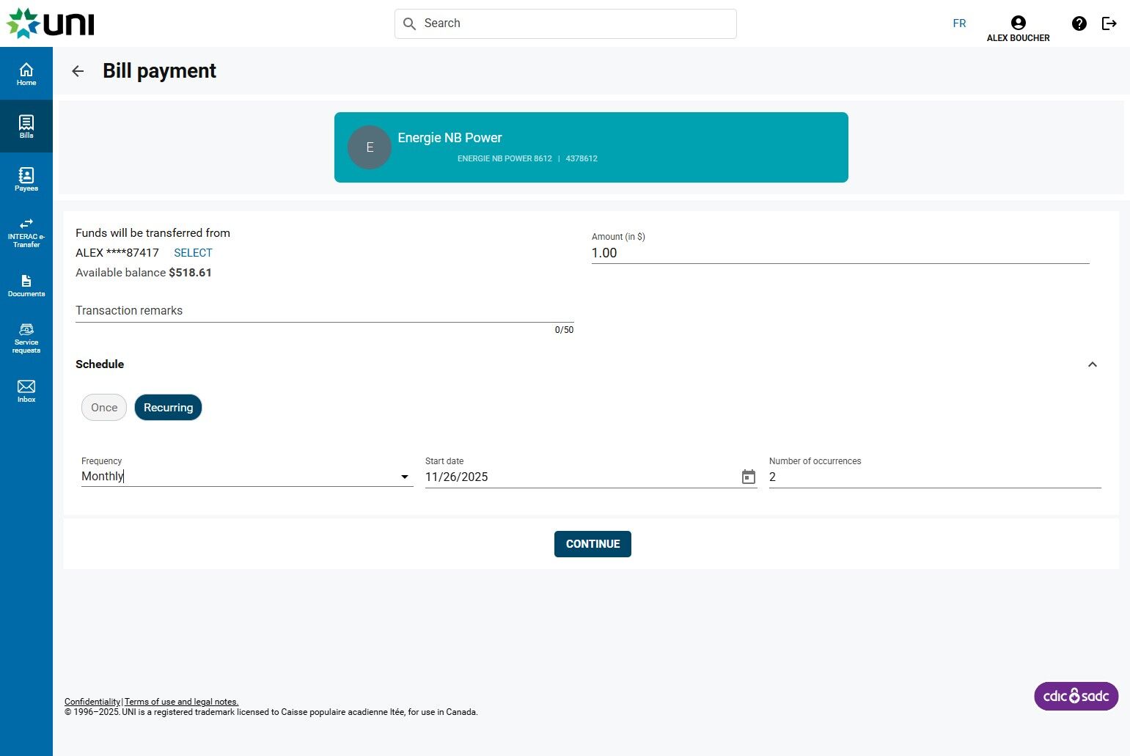Collapse the Schedule section

tap(1092, 364)
